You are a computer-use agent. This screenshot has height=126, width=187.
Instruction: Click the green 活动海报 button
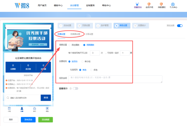[x=46, y=120]
